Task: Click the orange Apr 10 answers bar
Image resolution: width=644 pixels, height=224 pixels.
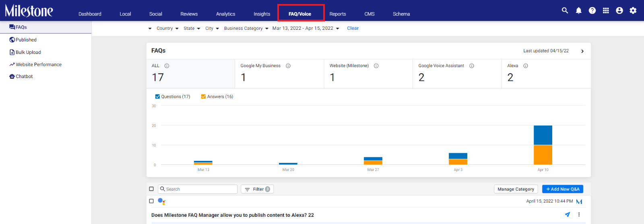Action: [543, 155]
